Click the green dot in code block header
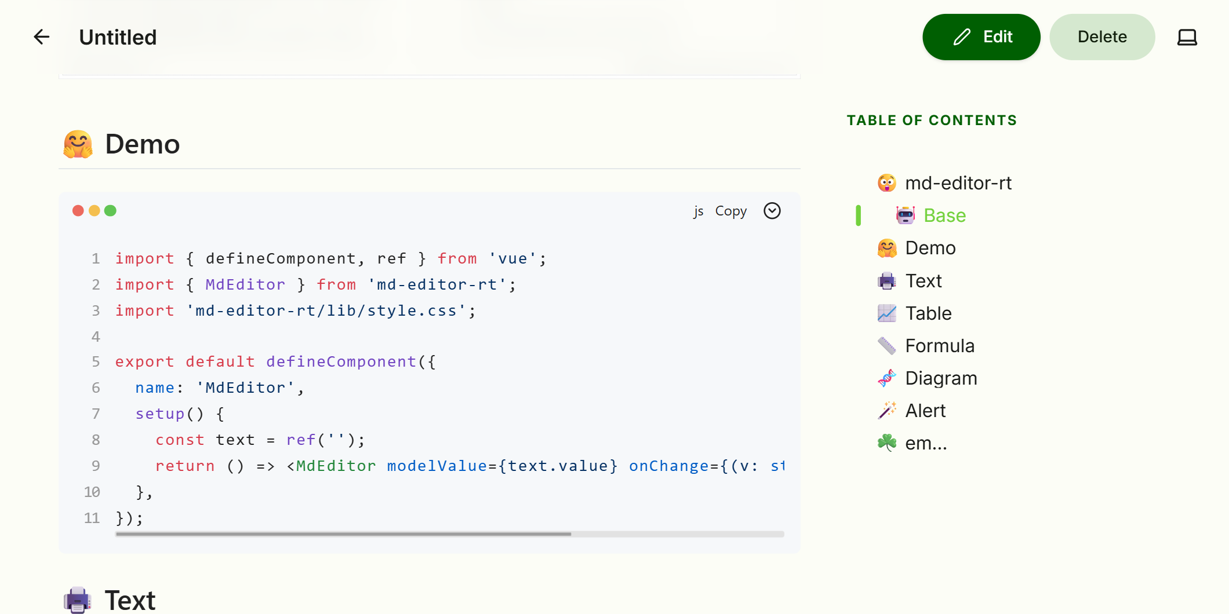This screenshot has height=614, width=1229. pos(110,211)
